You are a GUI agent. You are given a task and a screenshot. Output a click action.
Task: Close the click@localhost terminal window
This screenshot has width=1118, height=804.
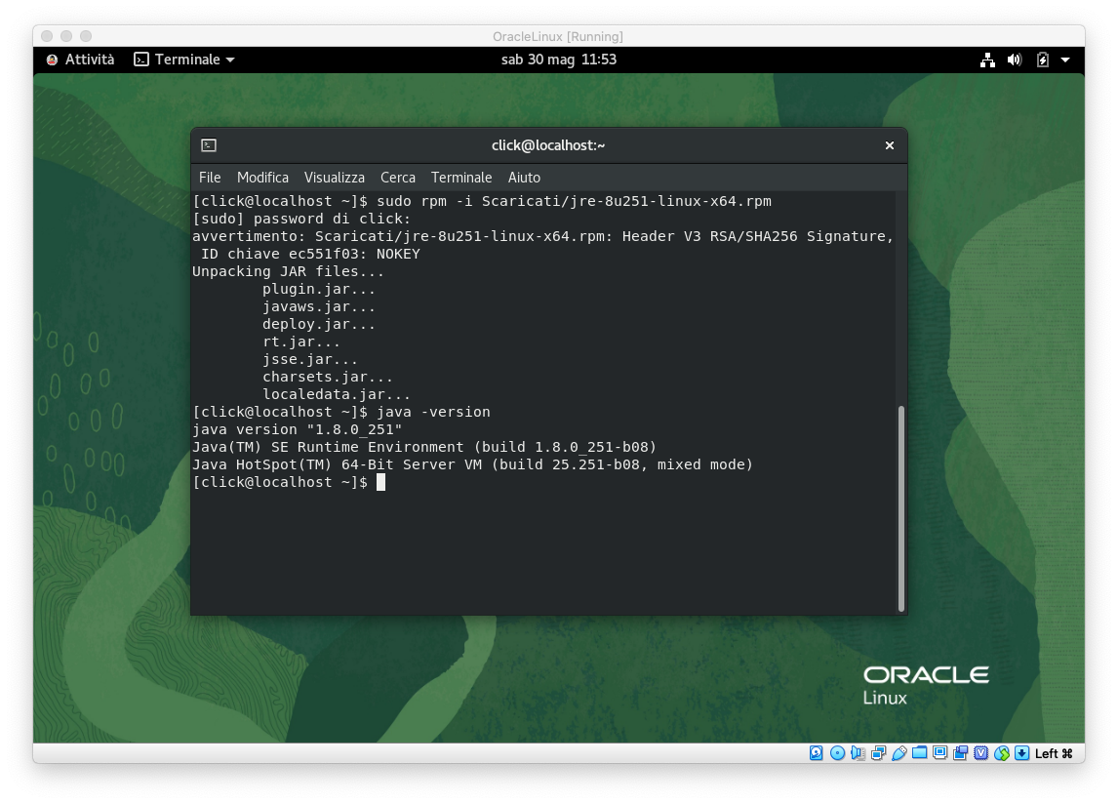coord(889,145)
